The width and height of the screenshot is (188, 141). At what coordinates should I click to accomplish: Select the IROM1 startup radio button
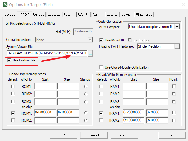[x=86, y=113]
